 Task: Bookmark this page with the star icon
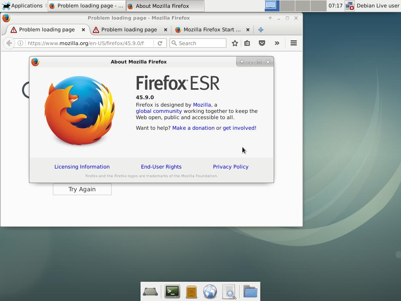tap(235, 43)
